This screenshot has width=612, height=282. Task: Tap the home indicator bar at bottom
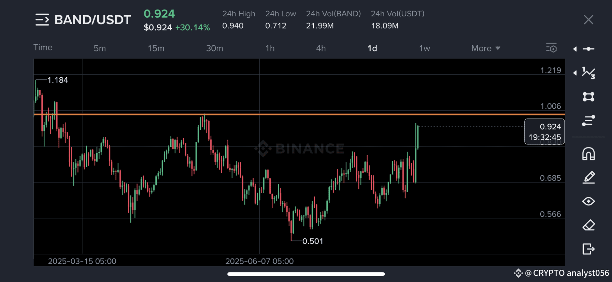[x=306, y=274]
